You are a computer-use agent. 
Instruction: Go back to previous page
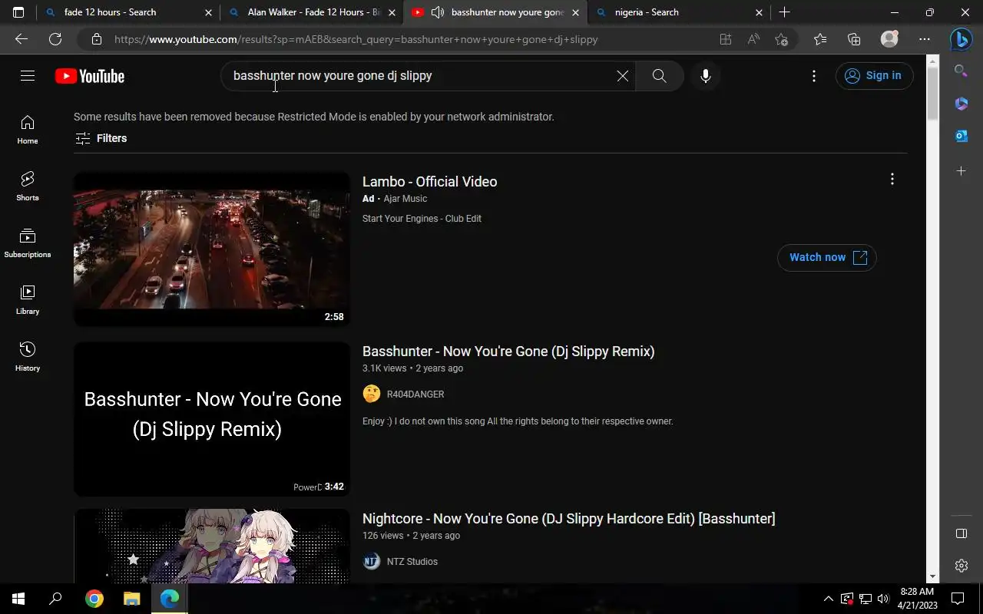(22, 39)
